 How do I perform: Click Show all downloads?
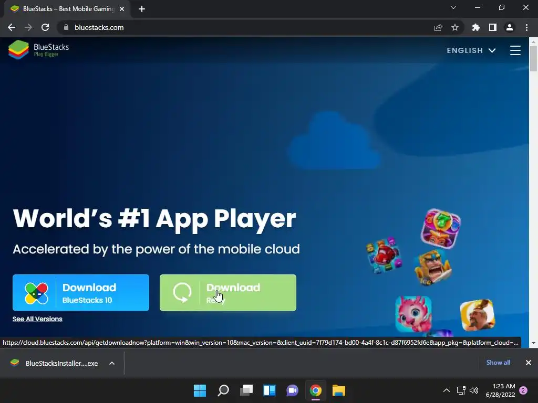[x=498, y=363]
